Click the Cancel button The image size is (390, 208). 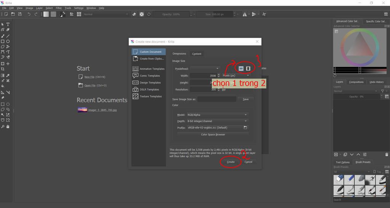click(x=248, y=162)
